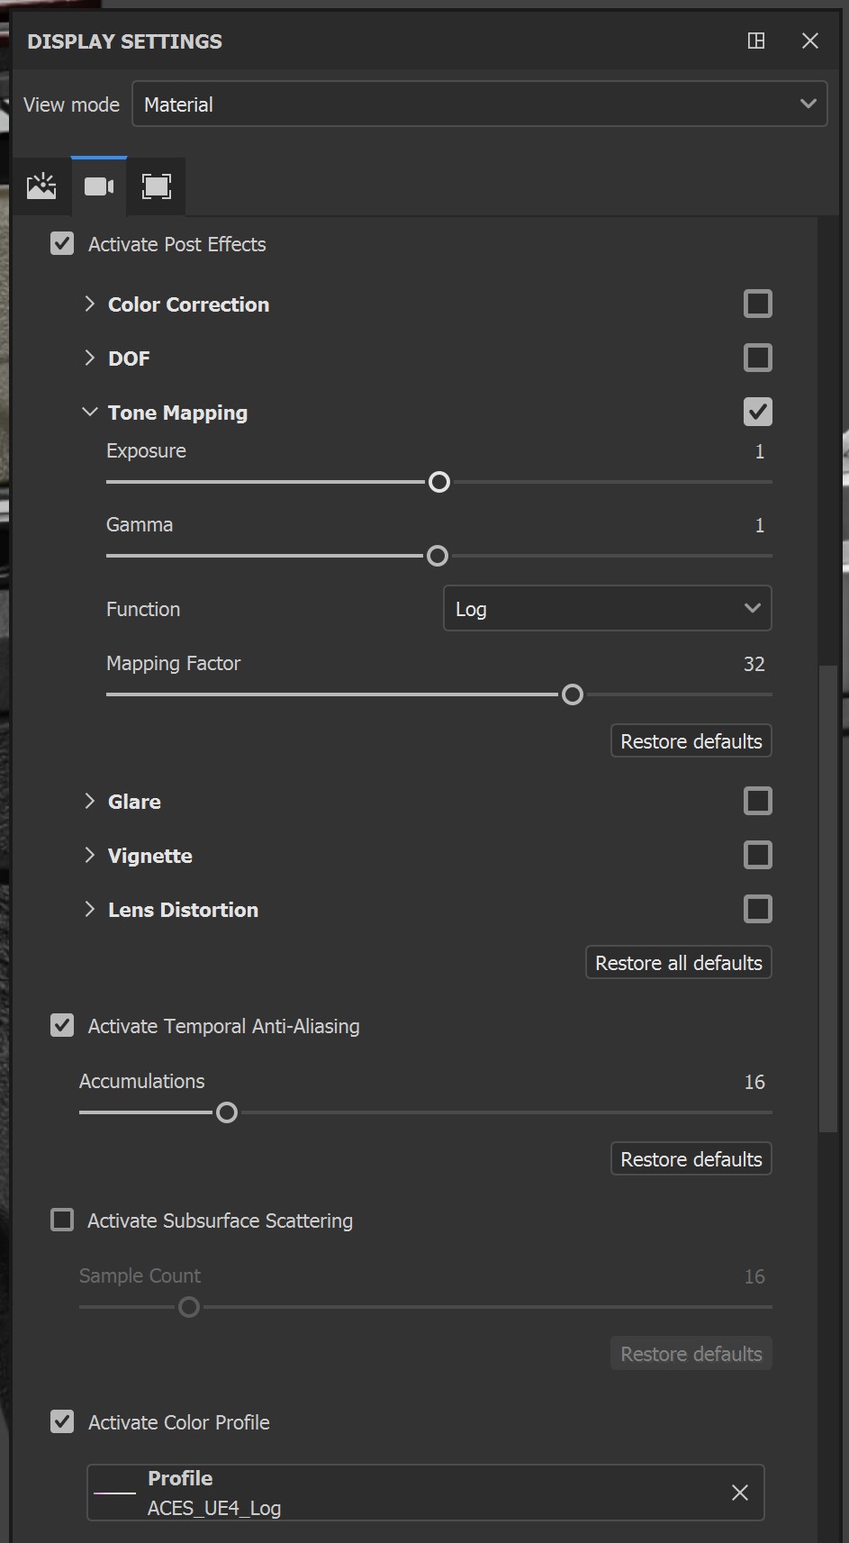Click Restore all defaults button

coord(678,963)
